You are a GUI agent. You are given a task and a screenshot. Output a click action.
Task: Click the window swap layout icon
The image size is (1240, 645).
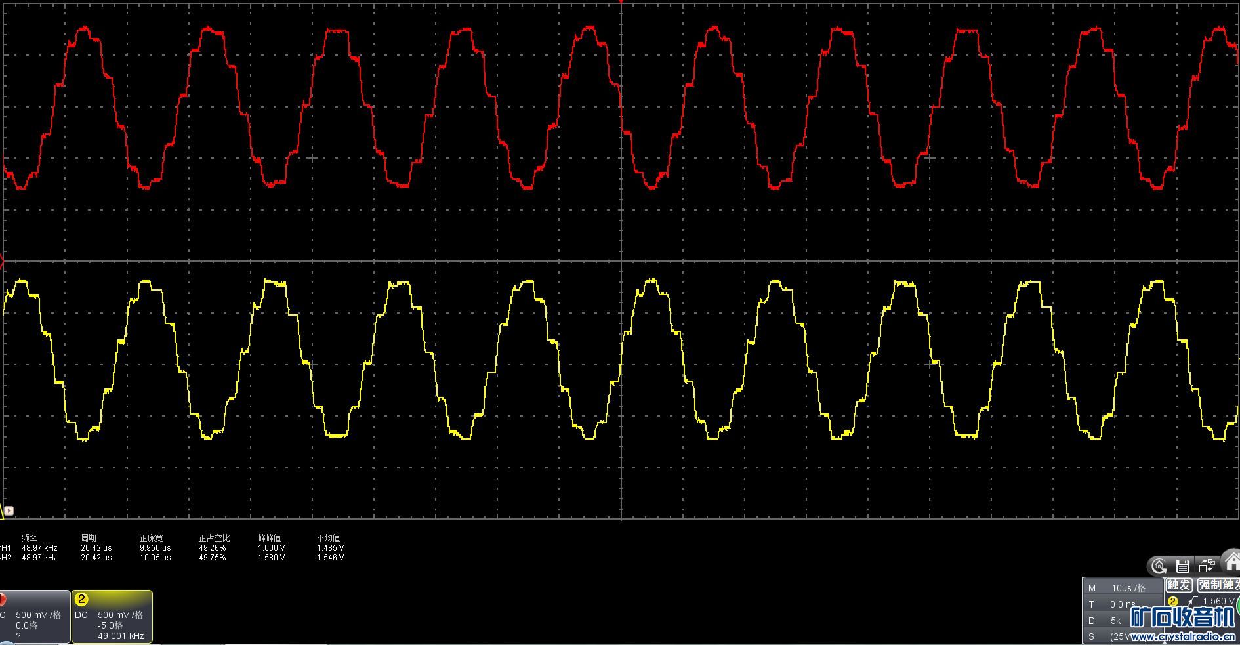1207,566
